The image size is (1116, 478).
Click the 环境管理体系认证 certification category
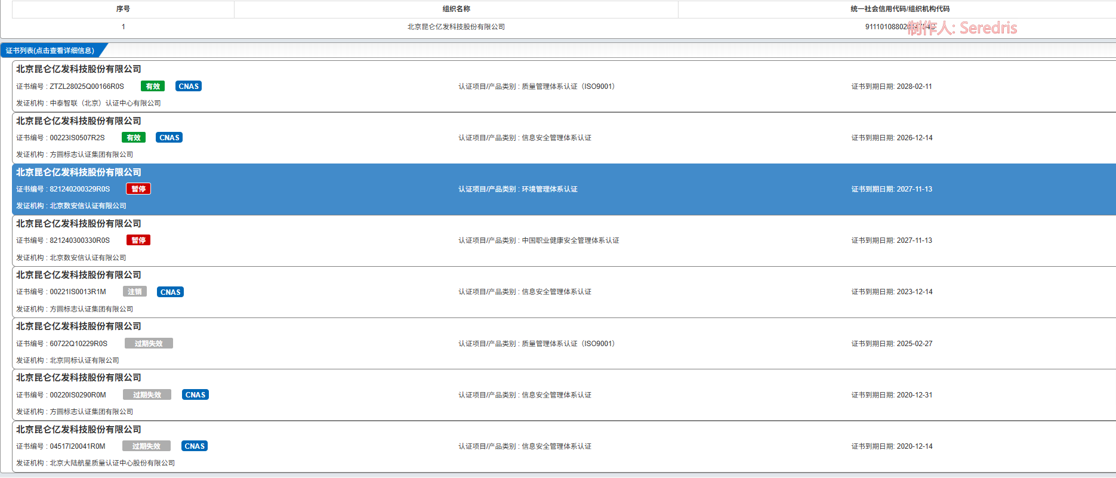(550, 189)
